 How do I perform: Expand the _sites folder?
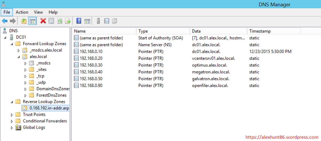(x=25, y=70)
